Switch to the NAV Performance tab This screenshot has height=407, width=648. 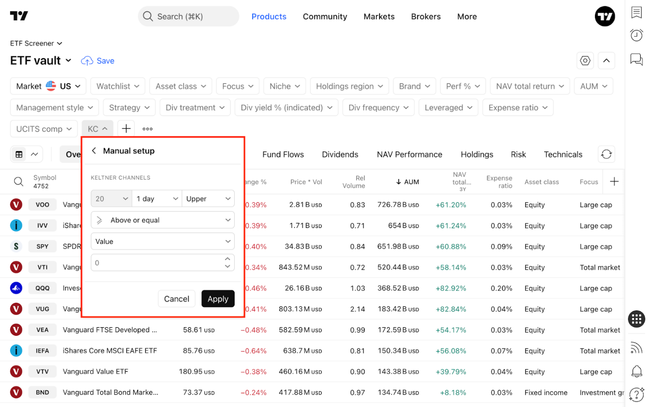[x=409, y=155]
